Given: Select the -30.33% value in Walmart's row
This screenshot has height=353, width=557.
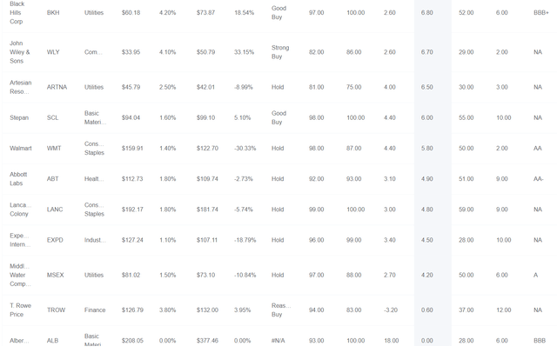Looking at the screenshot, I should pos(245,149).
